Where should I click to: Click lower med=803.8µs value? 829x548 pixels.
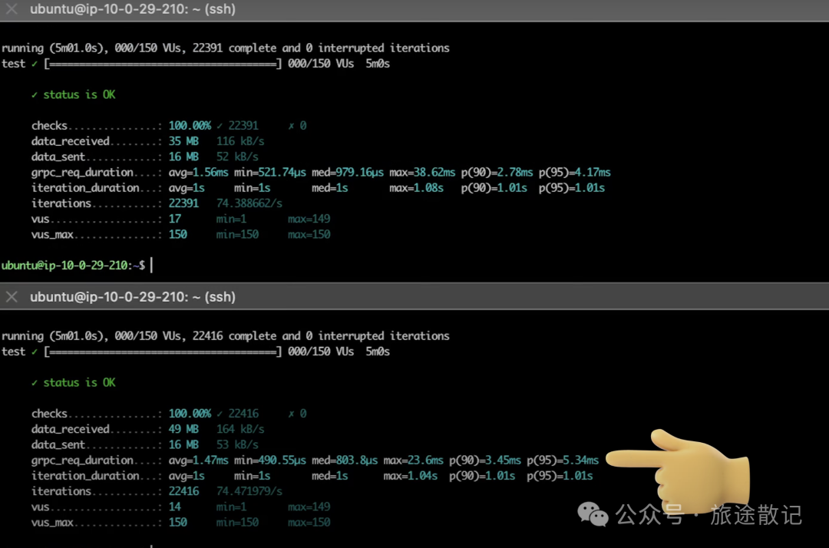[345, 461]
